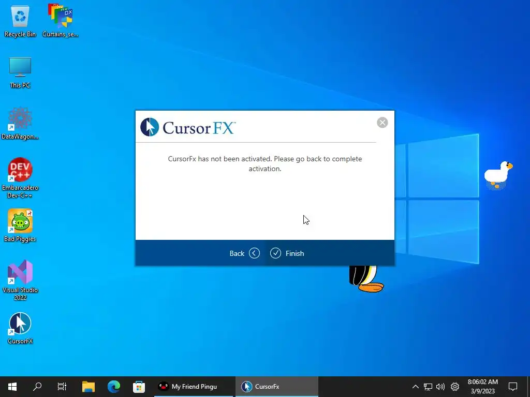
Task: Open the clock showing 8:06:02 AM
Action: [483, 387]
